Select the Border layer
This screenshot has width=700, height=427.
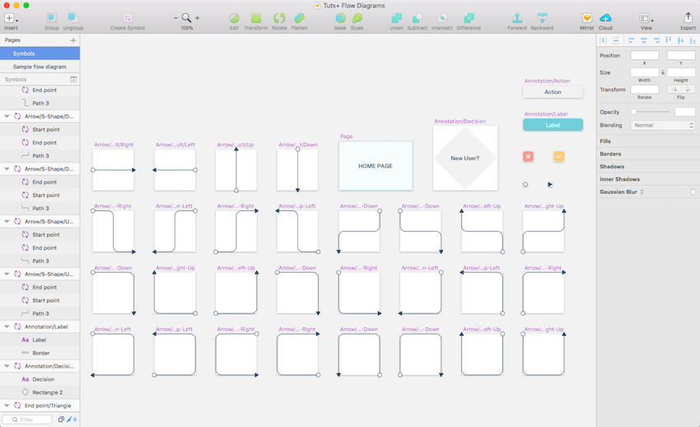[40, 354]
